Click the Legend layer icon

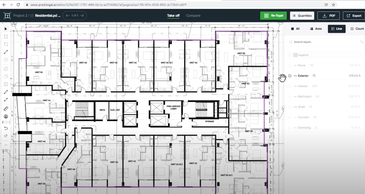click(295, 55)
